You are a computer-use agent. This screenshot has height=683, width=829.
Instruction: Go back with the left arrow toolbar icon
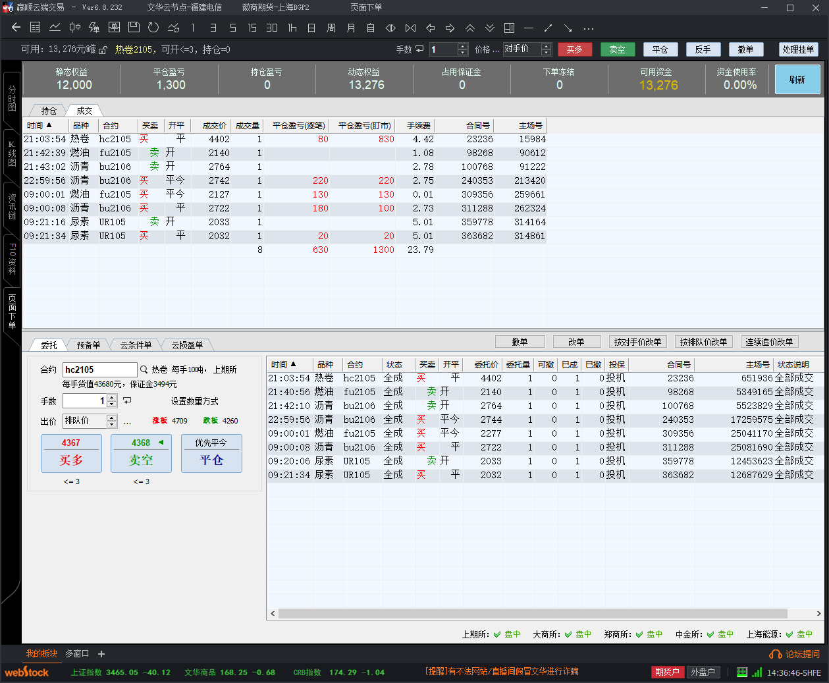point(16,28)
